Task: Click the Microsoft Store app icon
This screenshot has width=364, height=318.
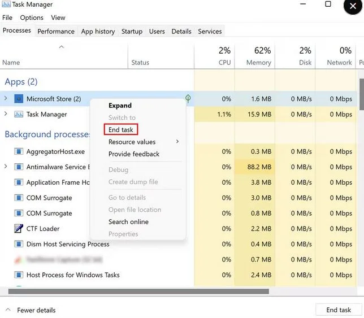Action: [19, 99]
